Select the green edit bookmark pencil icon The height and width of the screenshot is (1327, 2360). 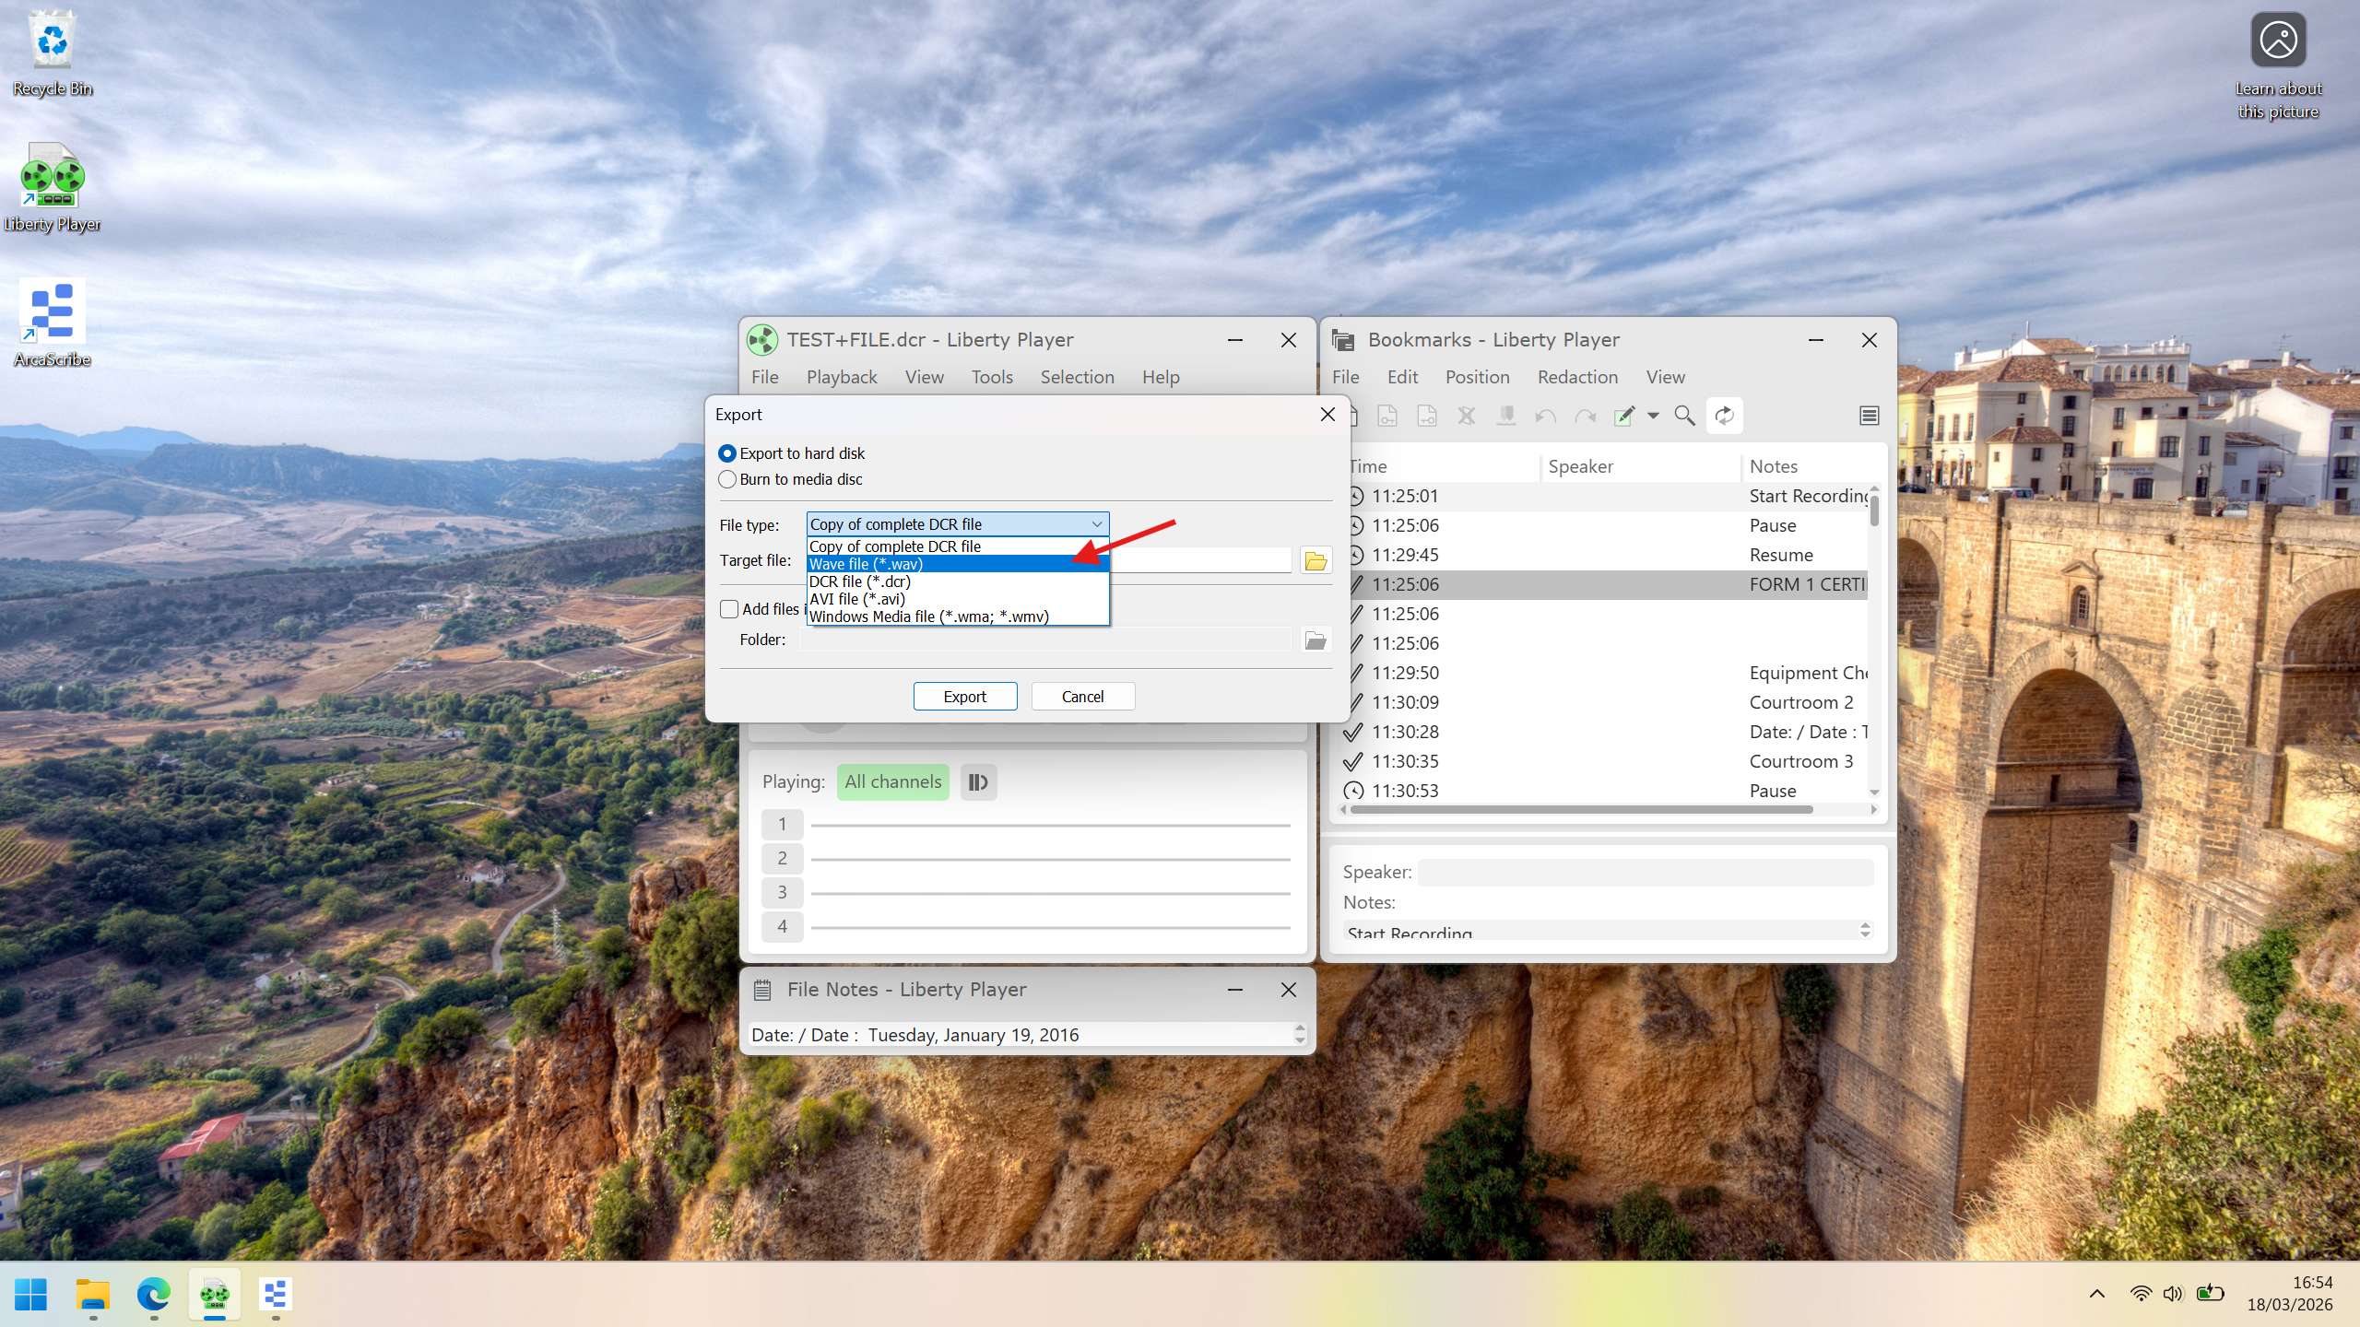click(x=1624, y=417)
